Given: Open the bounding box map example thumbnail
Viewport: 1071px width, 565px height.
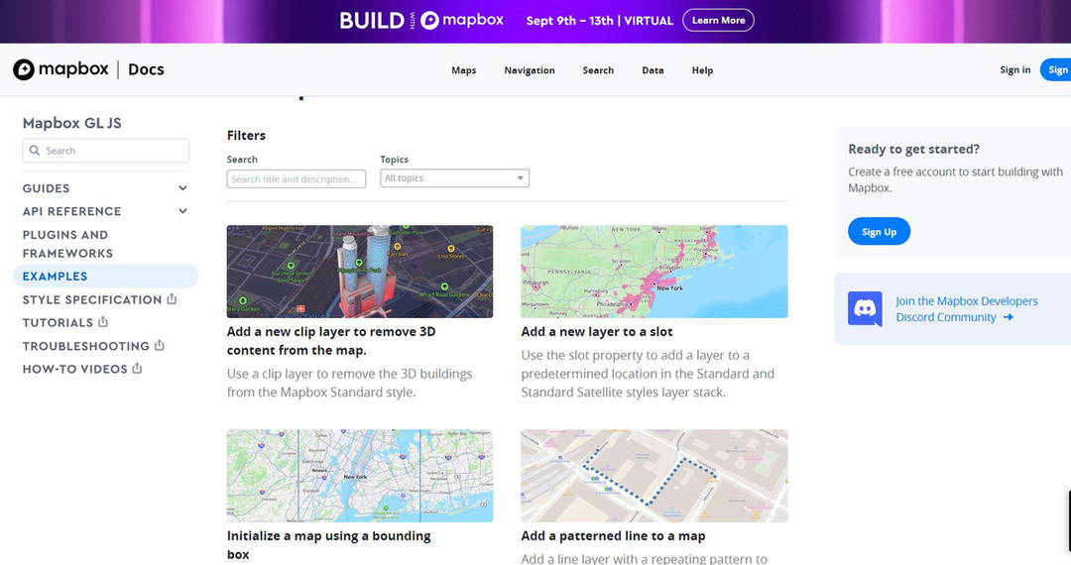Looking at the screenshot, I should (360, 476).
